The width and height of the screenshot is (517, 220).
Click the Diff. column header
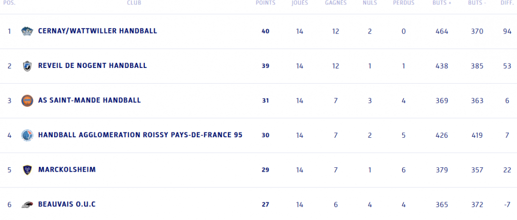(507, 3)
